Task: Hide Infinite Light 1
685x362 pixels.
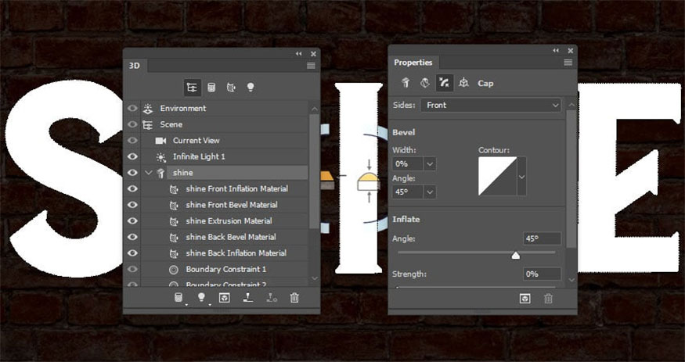Action: point(132,156)
